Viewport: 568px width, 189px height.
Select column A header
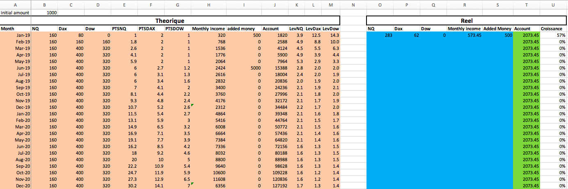pyautogui.click(x=15, y=5)
